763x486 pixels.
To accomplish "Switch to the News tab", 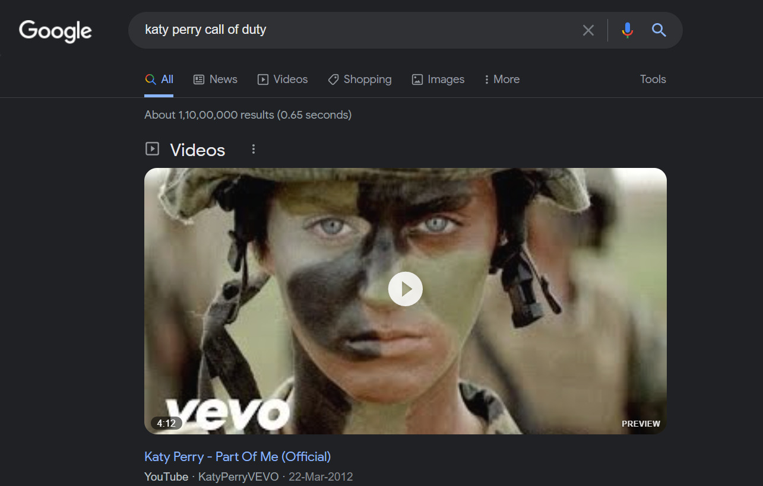I will (x=216, y=80).
